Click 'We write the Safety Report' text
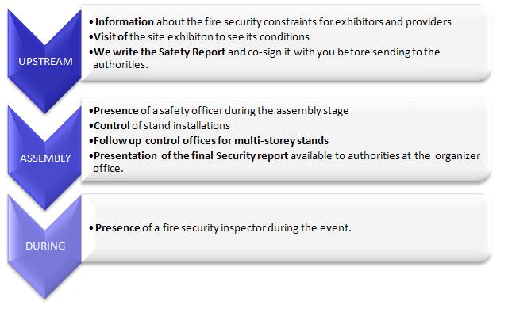Screen dimensions: 512x309 point(160,52)
